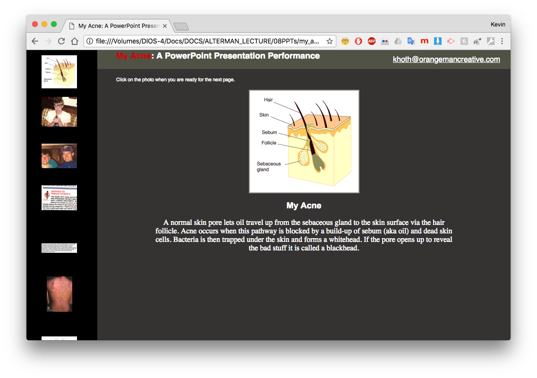Click the red close window button

[35, 24]
